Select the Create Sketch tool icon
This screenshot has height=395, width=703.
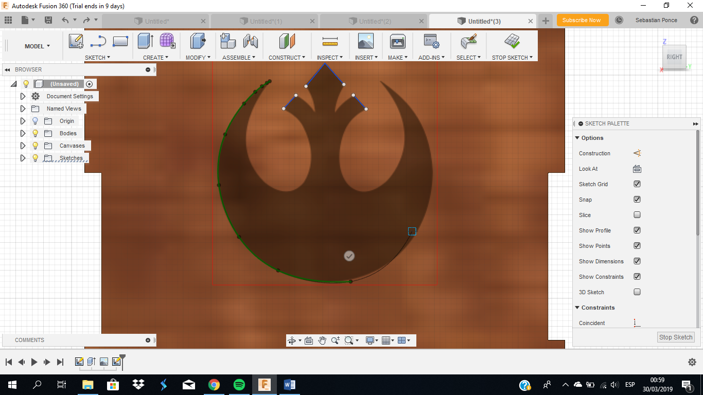(76, 41)
